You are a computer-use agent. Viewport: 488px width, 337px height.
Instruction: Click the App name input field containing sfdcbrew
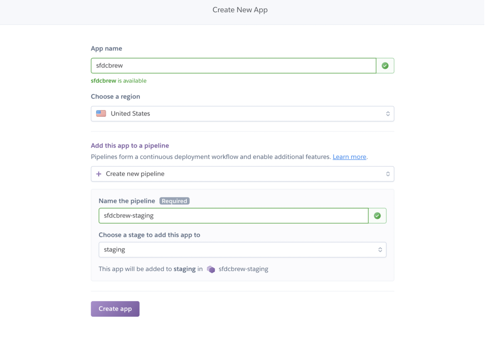[233, 66]
